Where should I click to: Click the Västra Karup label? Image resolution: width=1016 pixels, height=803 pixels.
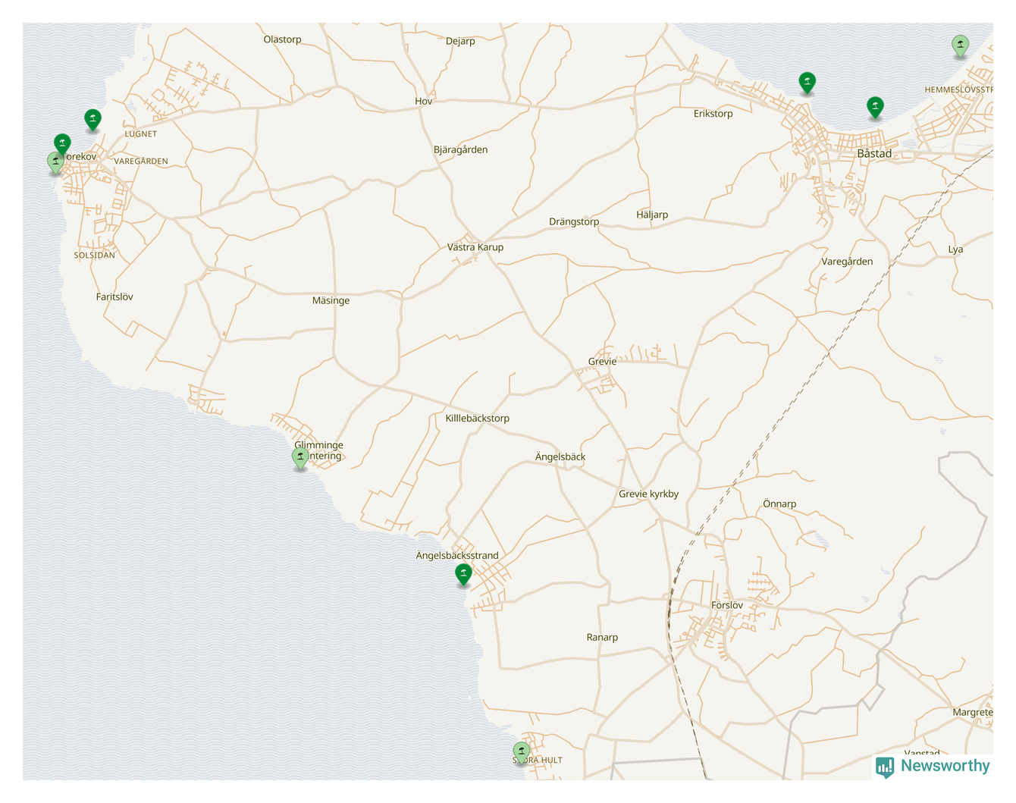(475, 247)
